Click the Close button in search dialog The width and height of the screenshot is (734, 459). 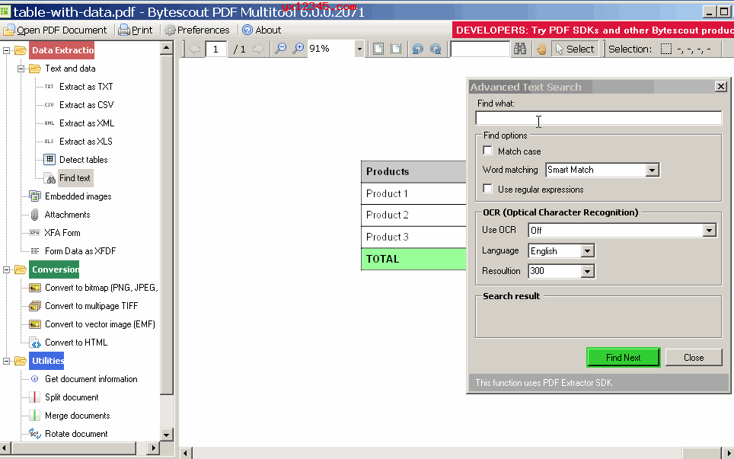693,358
